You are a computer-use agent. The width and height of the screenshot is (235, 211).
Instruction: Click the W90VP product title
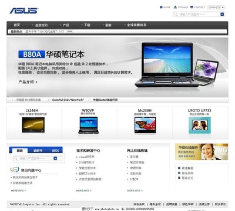coord(88,110)
